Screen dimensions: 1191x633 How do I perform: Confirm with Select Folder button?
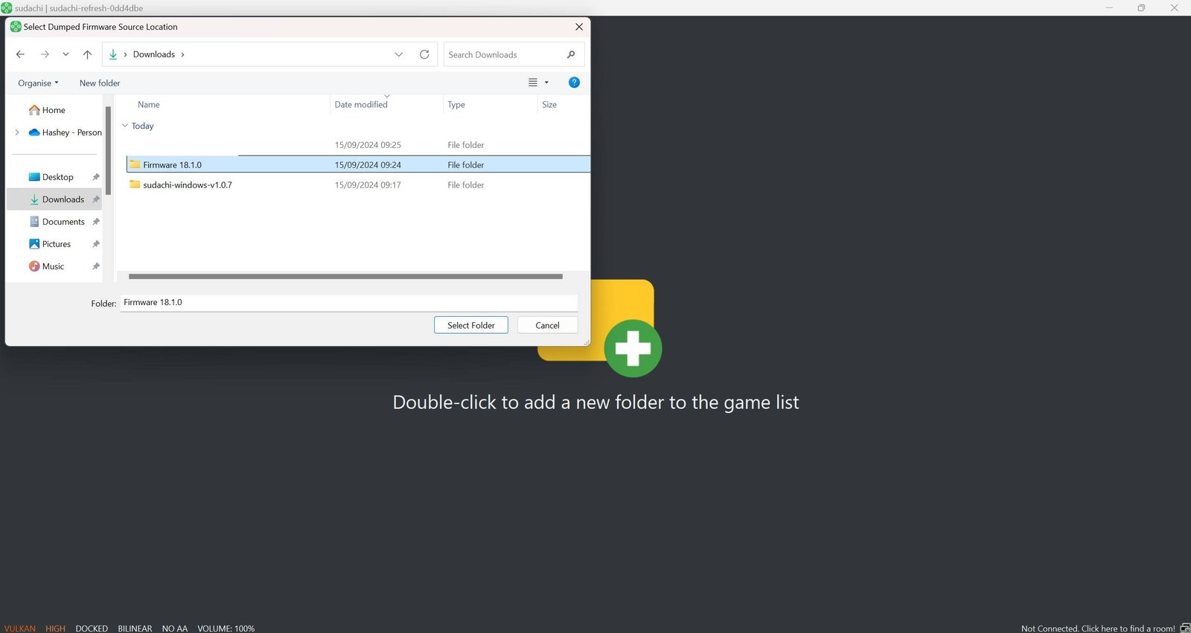pos(471,325)
